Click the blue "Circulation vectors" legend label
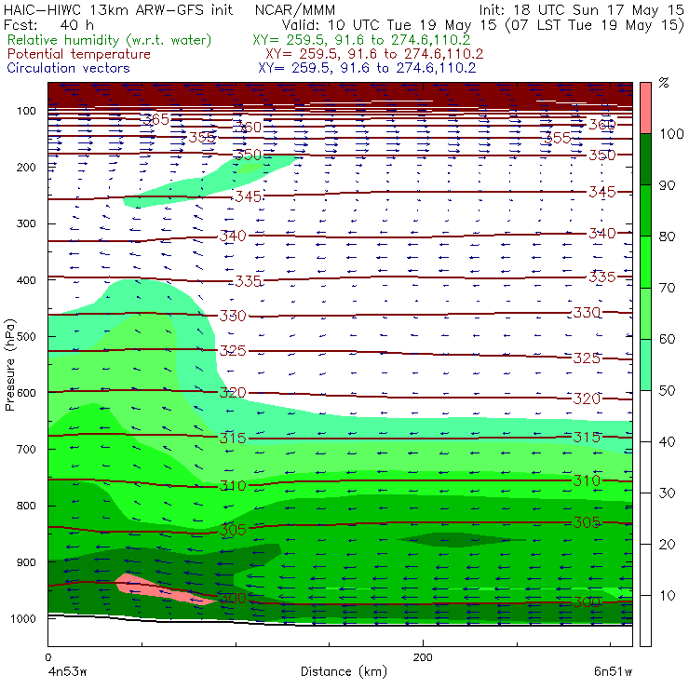 pyautogui.click(x=68, y=68)
